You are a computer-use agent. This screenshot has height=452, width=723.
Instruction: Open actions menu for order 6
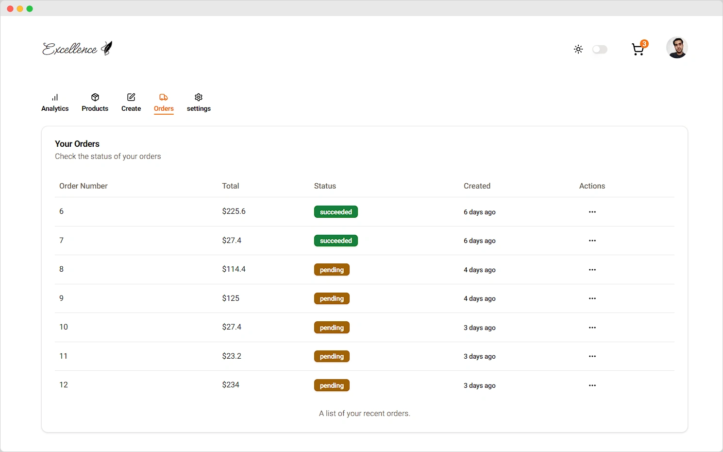592,212
